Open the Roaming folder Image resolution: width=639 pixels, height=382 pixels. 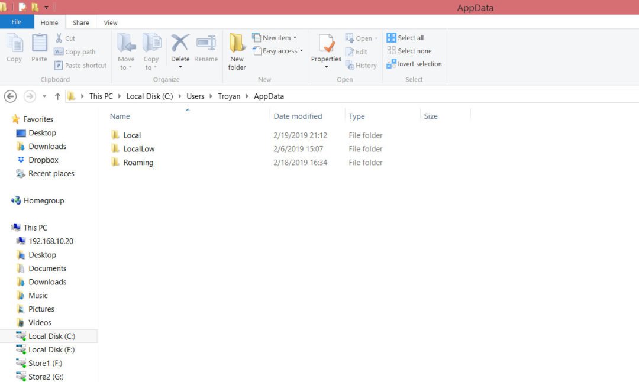138,162
